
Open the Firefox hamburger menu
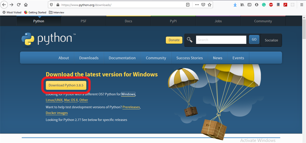[302, 5]
